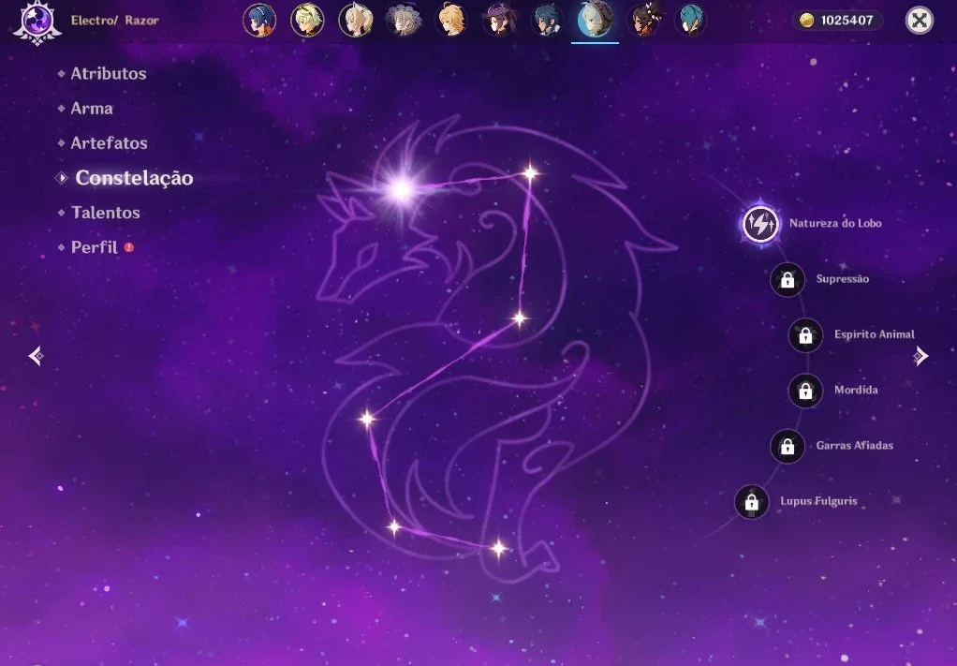Select the dark blue-haired character portrait
This screenshot has width=957, height=666.
pyautogui.click(x=547, y=21)
